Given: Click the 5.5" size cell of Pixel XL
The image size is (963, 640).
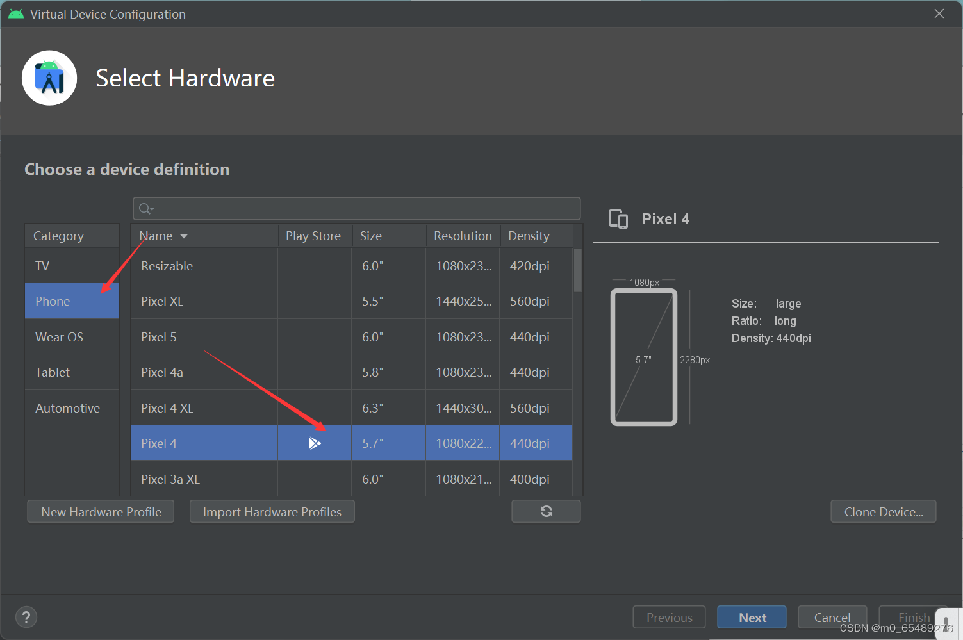Looking at the screenshot, I should coord(388,301).
